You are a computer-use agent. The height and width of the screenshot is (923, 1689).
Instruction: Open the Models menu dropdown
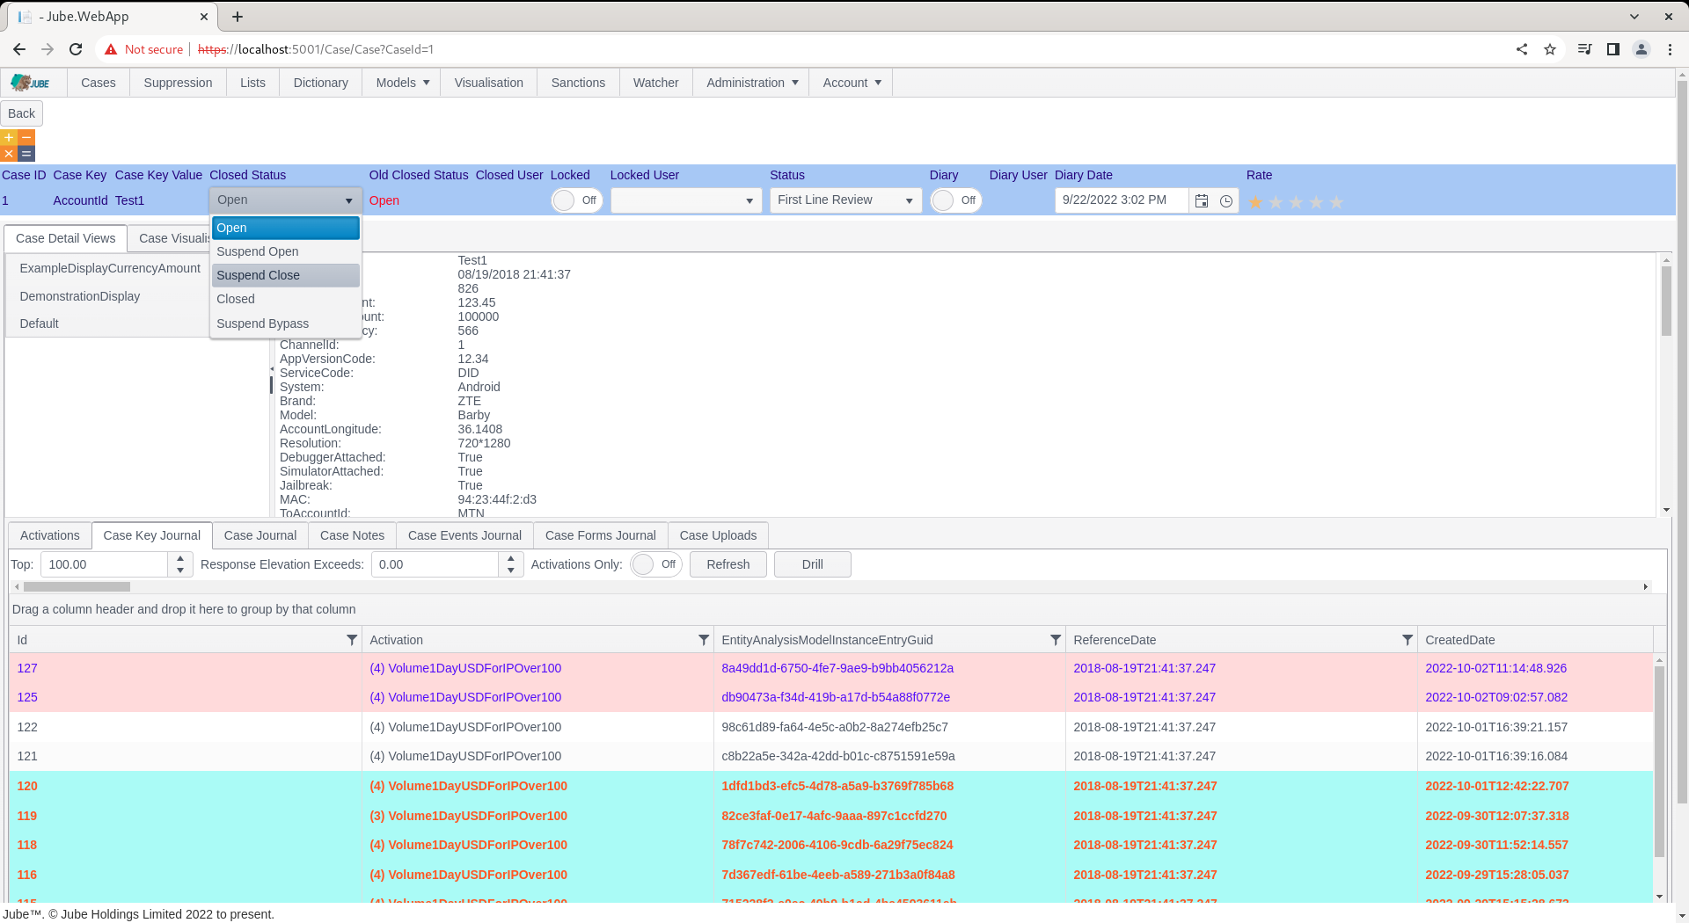[x=402, y=83]
